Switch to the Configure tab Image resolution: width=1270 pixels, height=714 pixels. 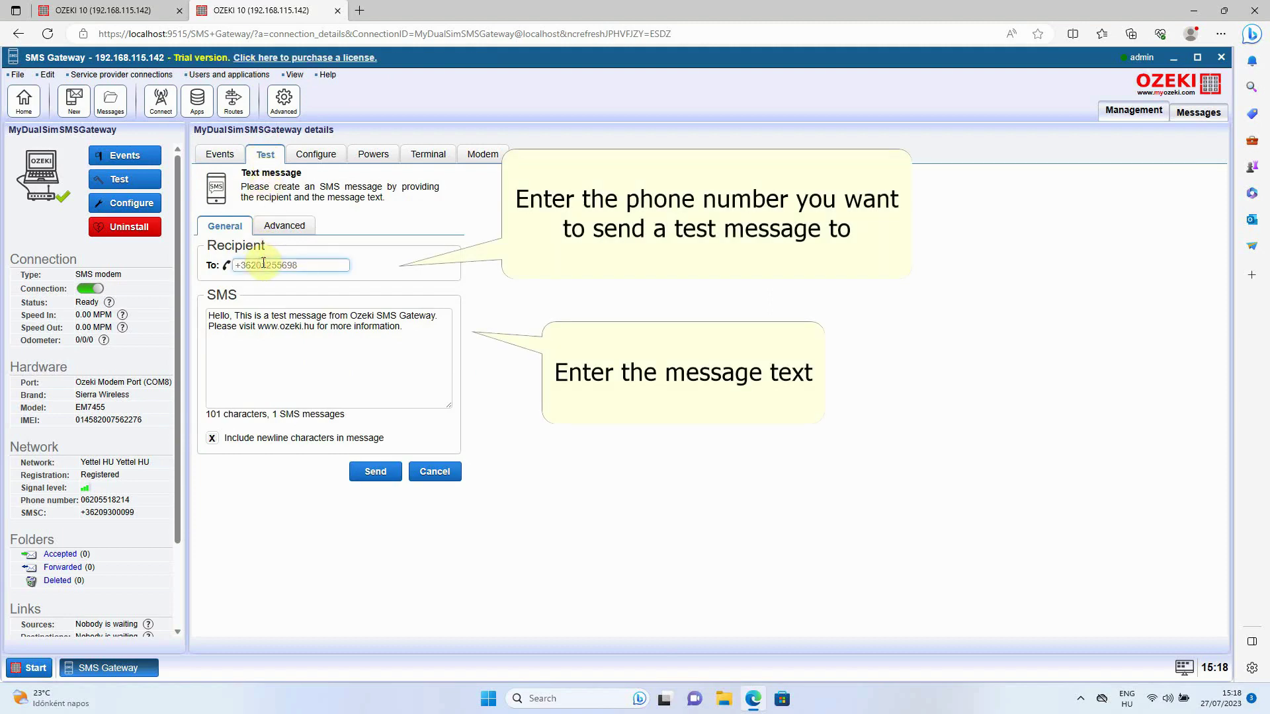[316, 154]
